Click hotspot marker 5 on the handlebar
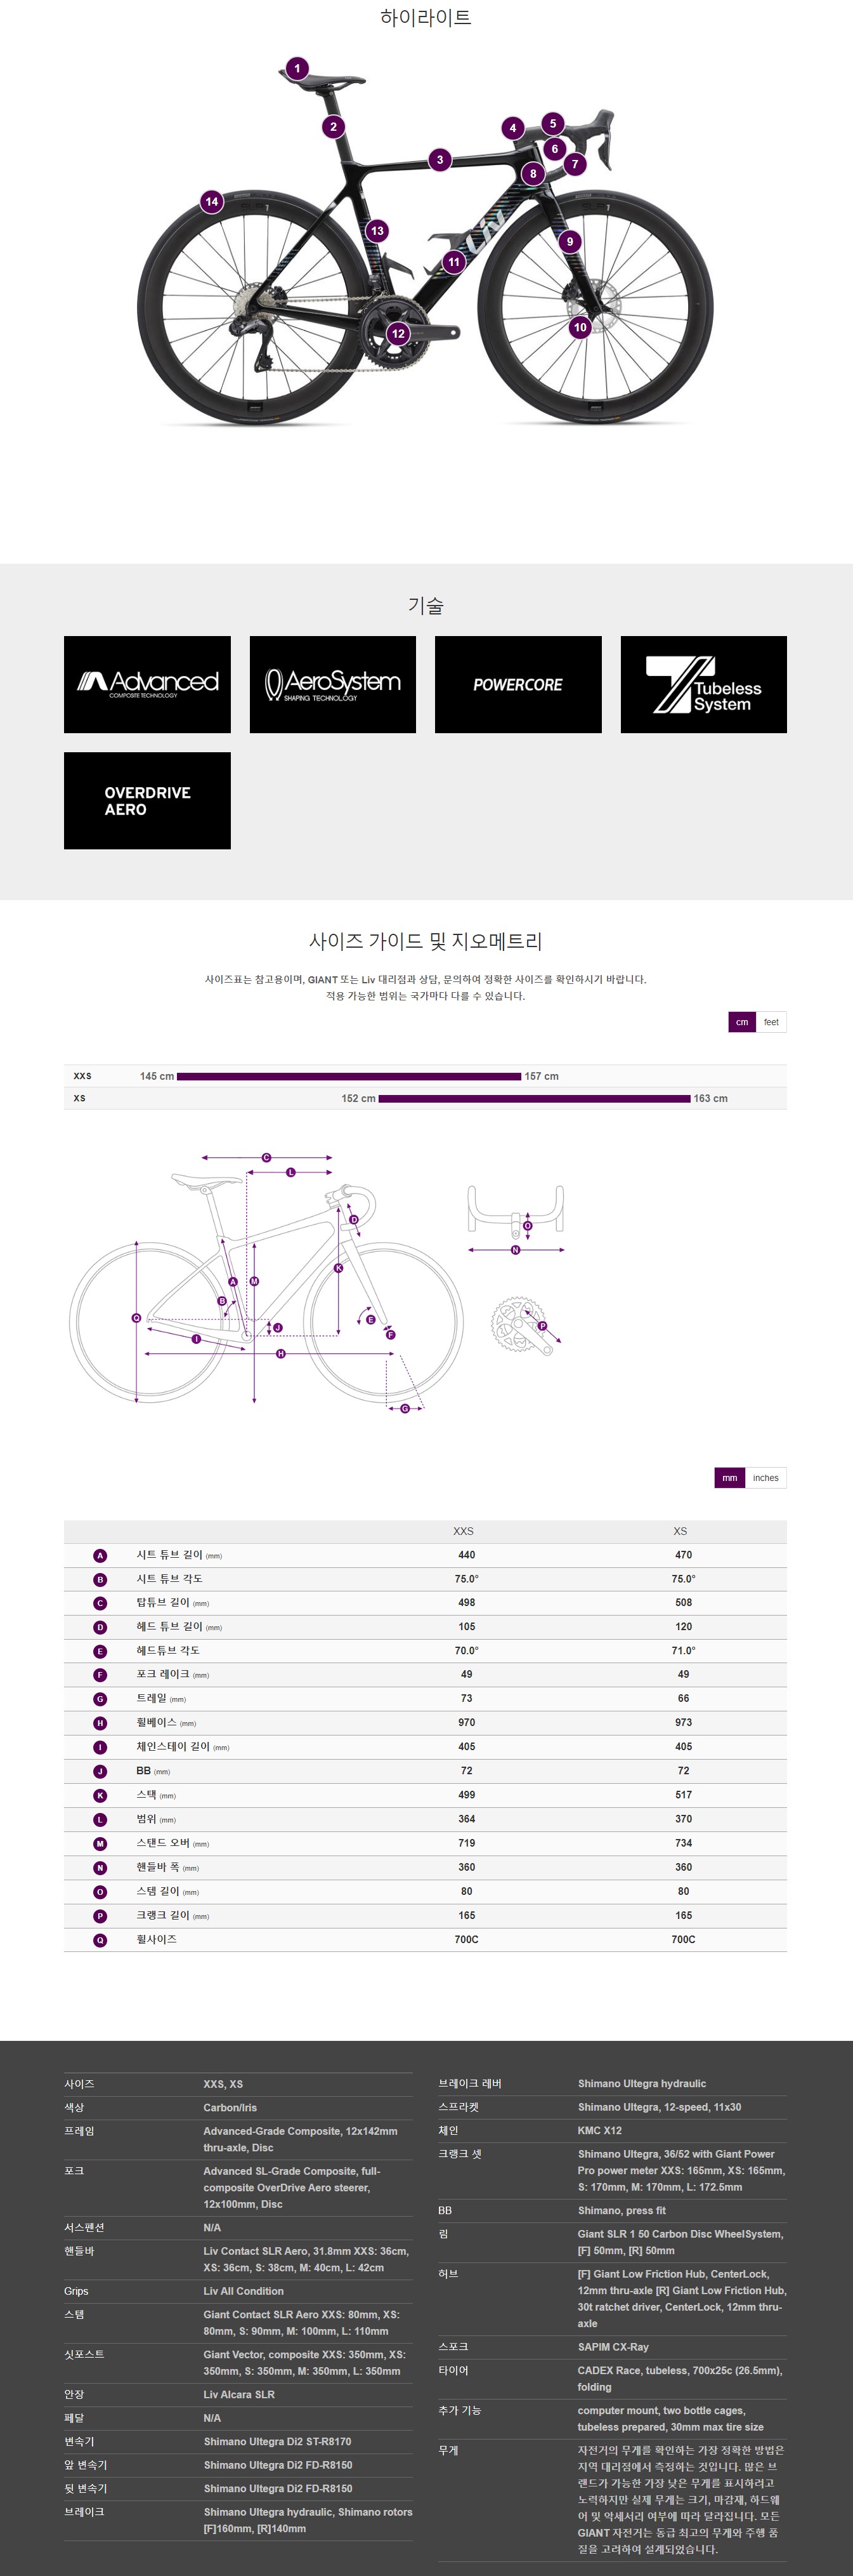 point(552,124)
